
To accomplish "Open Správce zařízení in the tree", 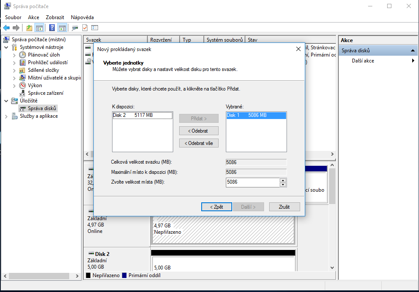I will tap(45, 93).
